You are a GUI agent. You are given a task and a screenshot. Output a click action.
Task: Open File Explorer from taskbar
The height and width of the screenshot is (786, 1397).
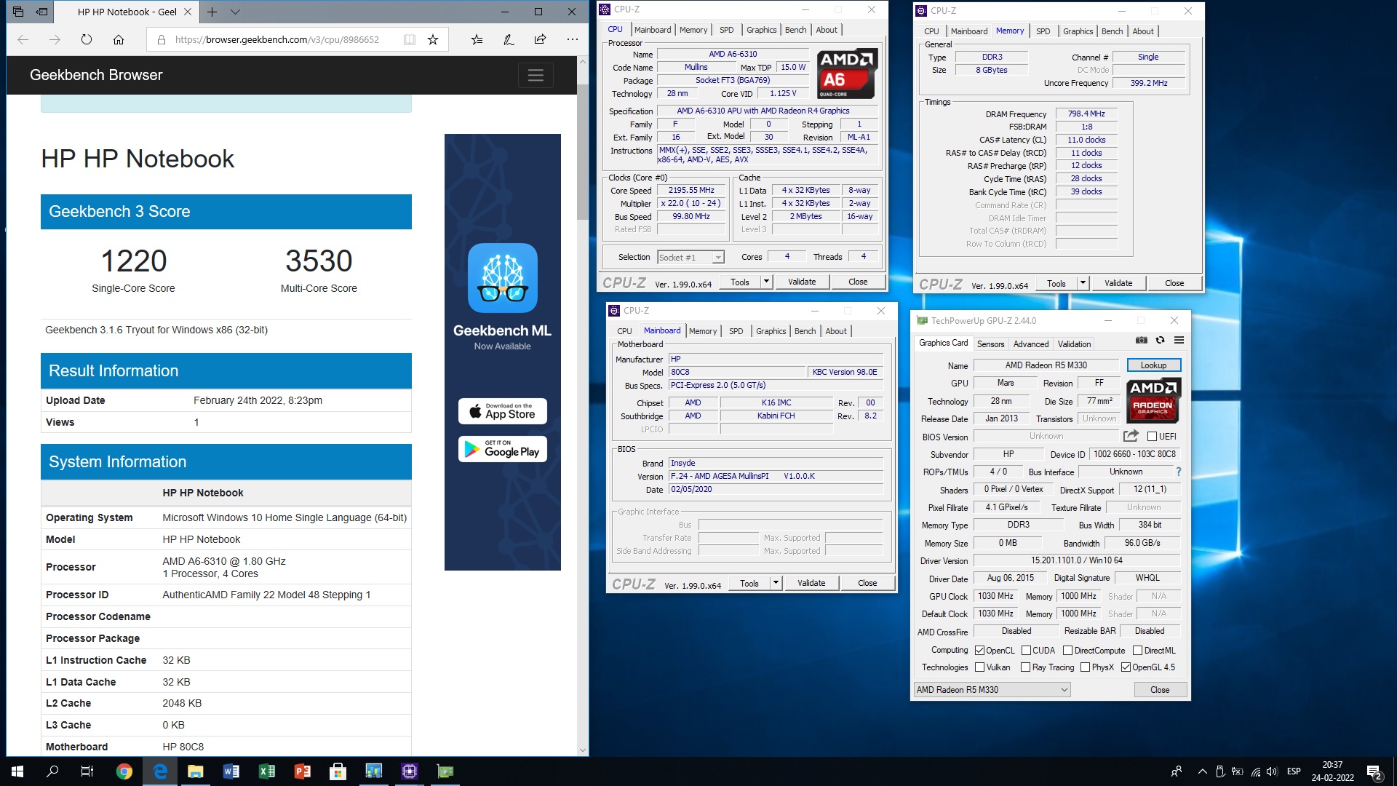click(x=196, y=771)
